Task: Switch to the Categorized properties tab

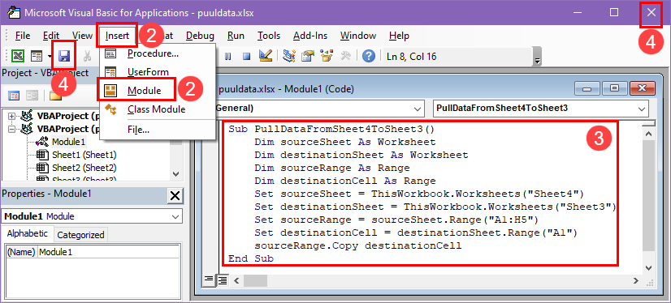Action: click(x=81, y=235)
